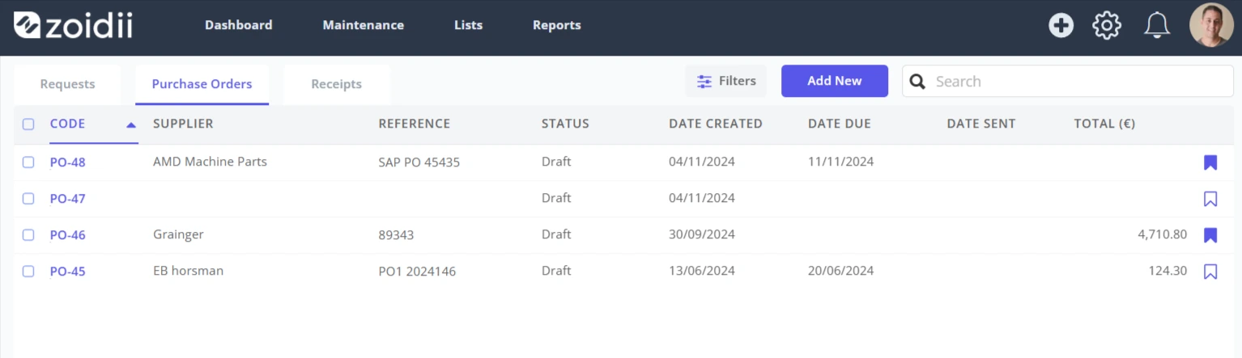Switch to the Requests tab

click(x=67, y=84)
